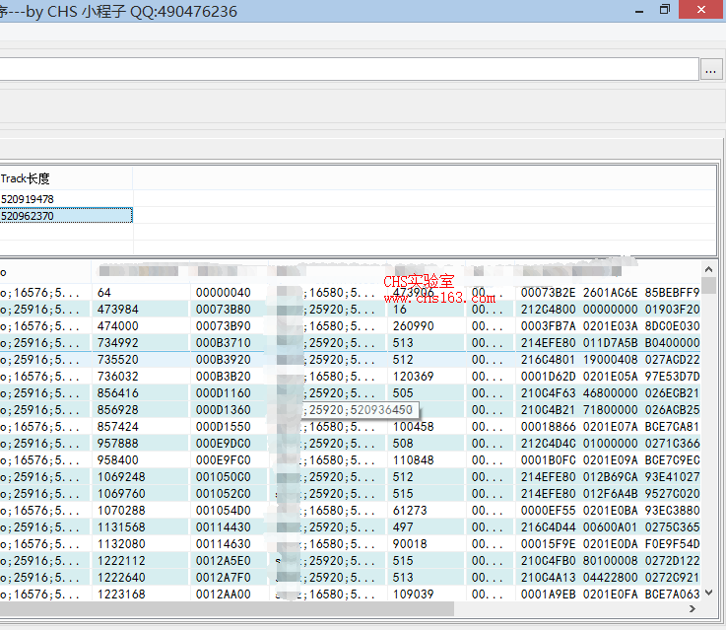
Task: Click the browse "..." button
Action: pos(710,70)
